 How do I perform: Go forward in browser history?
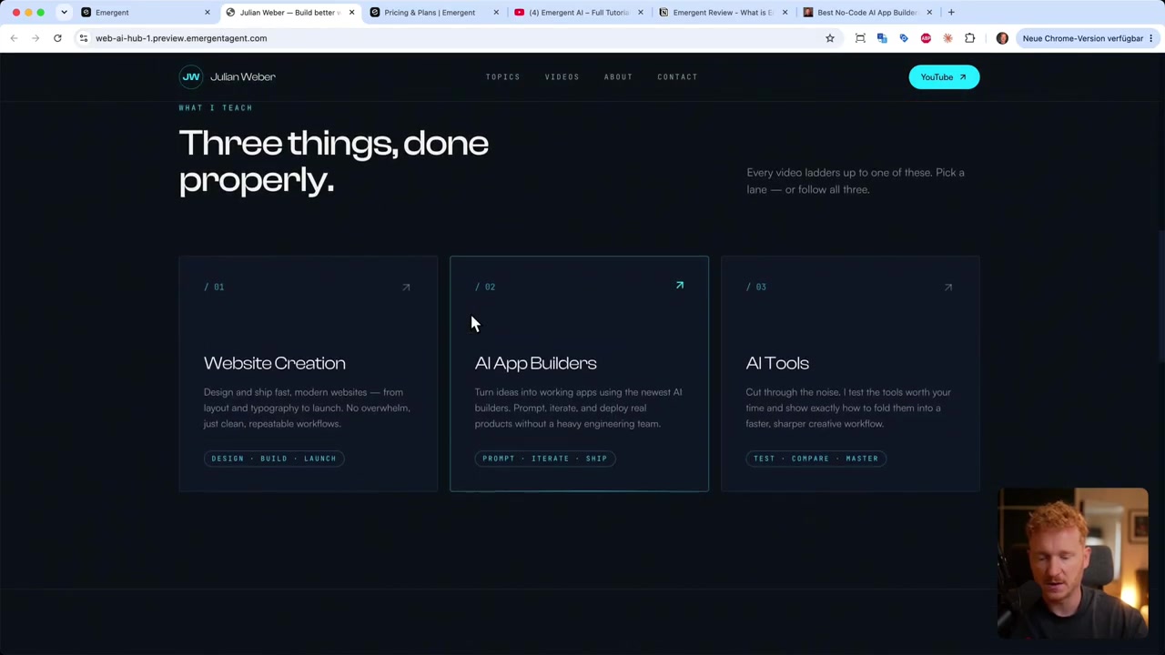35,38
